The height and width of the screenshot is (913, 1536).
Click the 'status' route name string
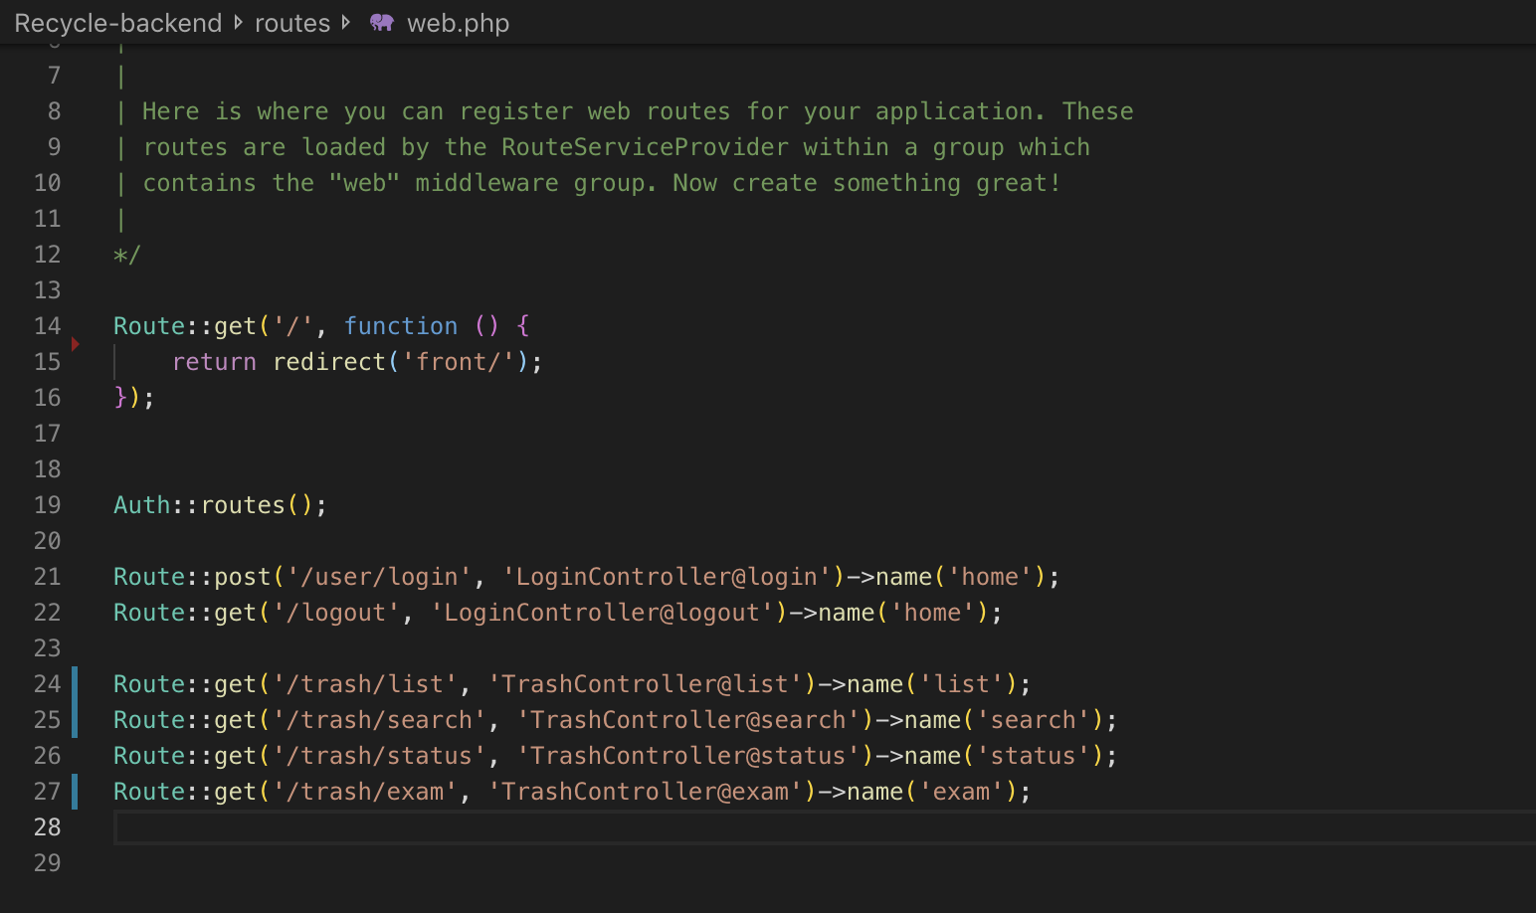(x=1033, y=756)
